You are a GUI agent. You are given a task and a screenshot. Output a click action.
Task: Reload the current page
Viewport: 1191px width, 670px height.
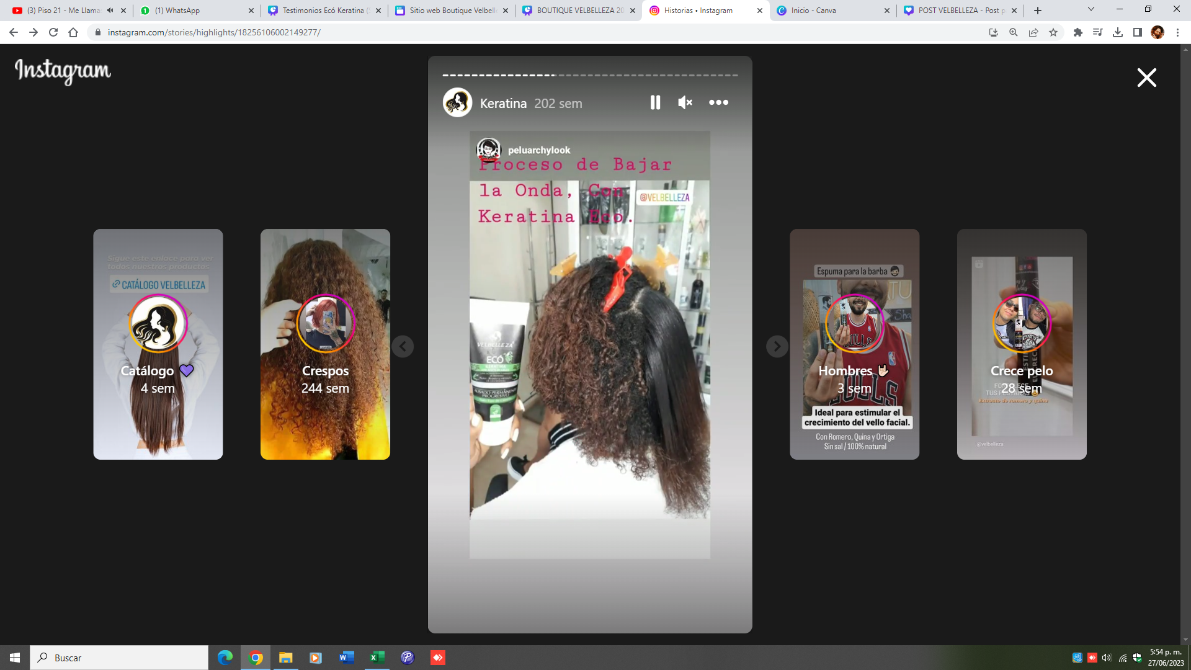point(53,32)
